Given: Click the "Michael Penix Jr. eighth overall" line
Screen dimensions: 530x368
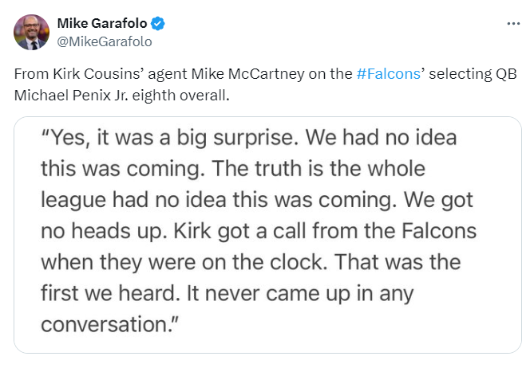Looking at the screenshot, I should 121,96.
